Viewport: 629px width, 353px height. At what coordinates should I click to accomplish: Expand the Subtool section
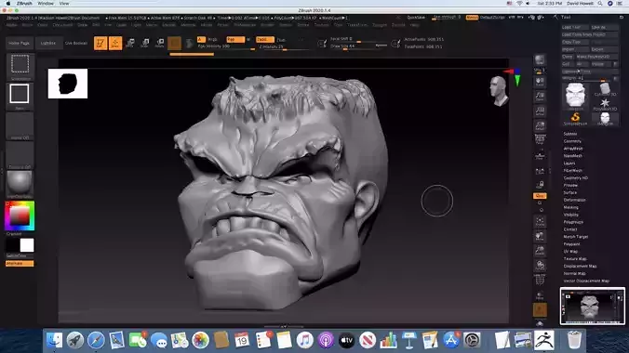(570, 134)
